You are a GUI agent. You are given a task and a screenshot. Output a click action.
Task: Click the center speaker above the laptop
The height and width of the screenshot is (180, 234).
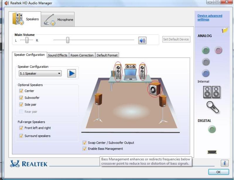130,66
